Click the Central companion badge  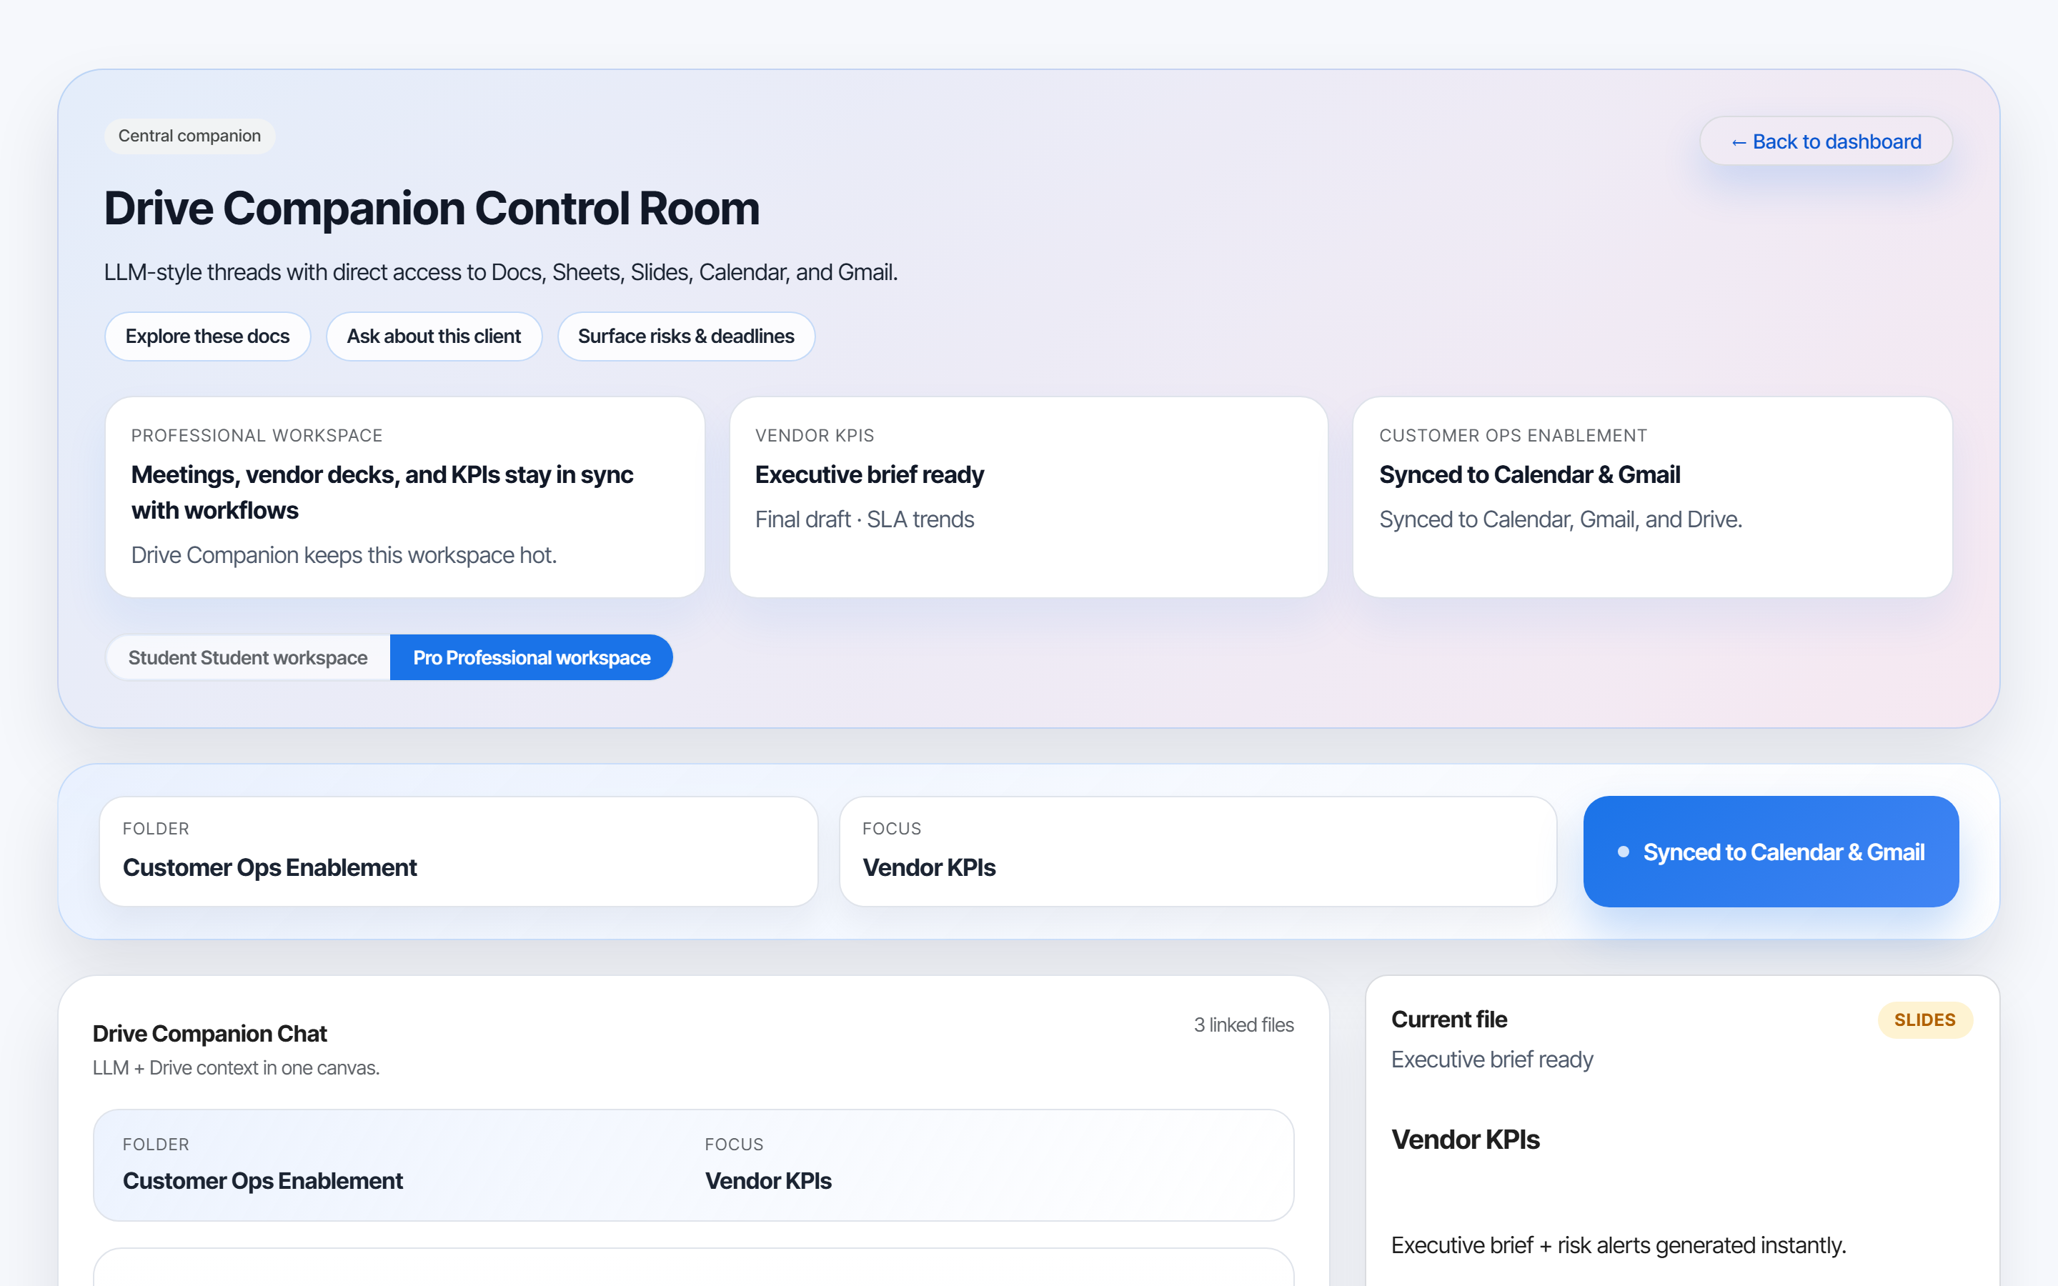189,136
